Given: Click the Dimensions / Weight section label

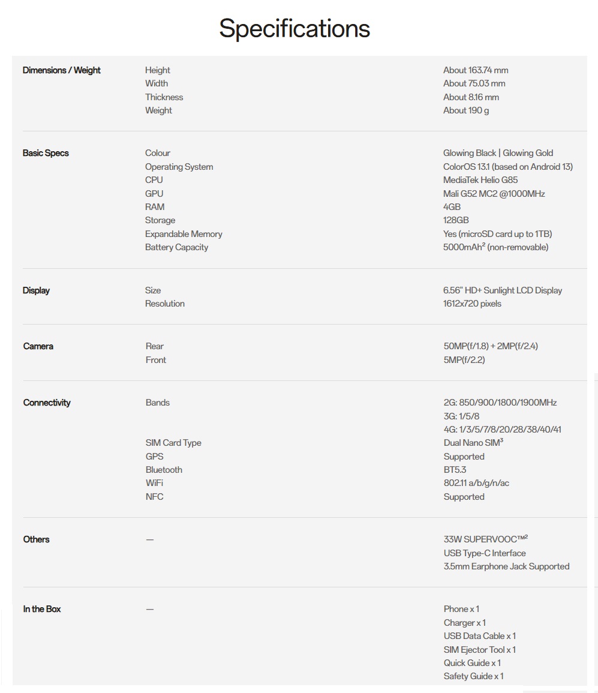Looking at the screenshot, I should pyautogui.click(x=62, y=70).
